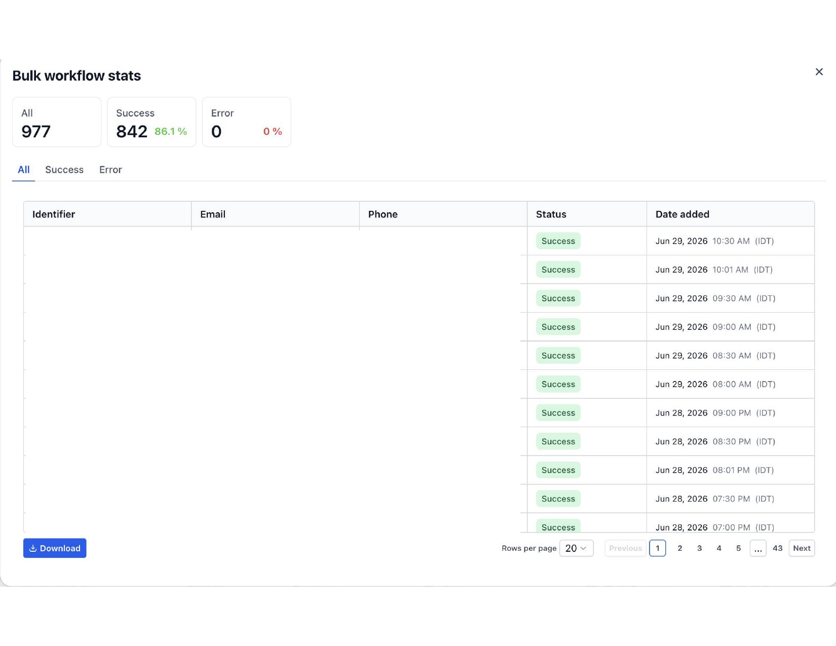Click the Jun 28, 2026 08:01 PM date
Screen dimensions: 836x646
click(x=715, y=470)
